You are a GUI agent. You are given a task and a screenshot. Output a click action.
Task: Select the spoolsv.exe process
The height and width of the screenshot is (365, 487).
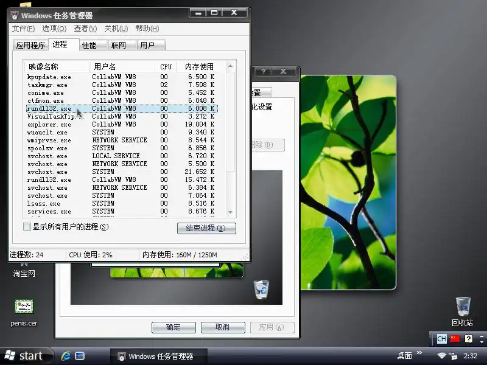[x=122, y=148]
